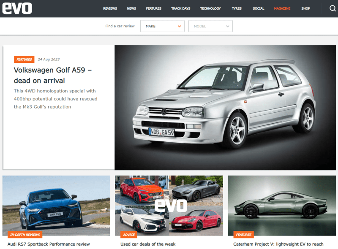Read the Audi RS7 Sportback Performance review
The width and height of the screenshot is (338, 249).
click(49, 244)
